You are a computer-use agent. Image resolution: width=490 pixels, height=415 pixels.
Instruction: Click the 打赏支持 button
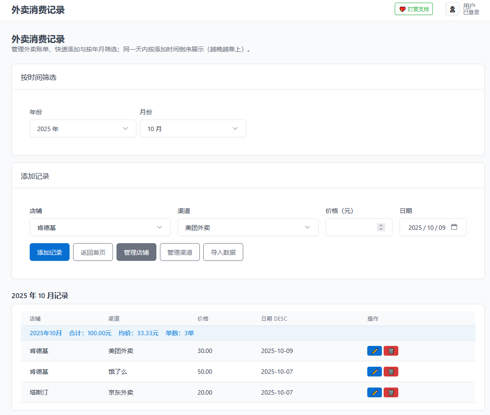coord(414,9)
